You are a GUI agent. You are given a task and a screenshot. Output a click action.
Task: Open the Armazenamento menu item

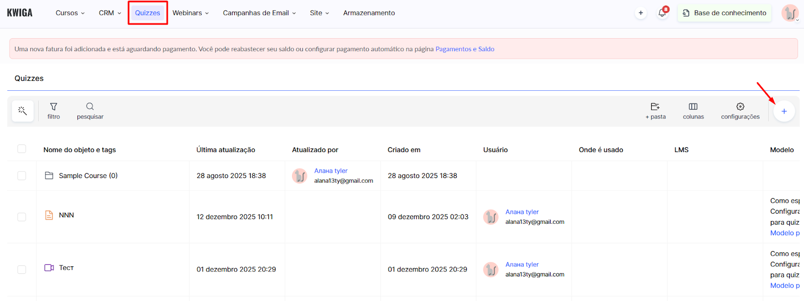[x=369, y=13]
